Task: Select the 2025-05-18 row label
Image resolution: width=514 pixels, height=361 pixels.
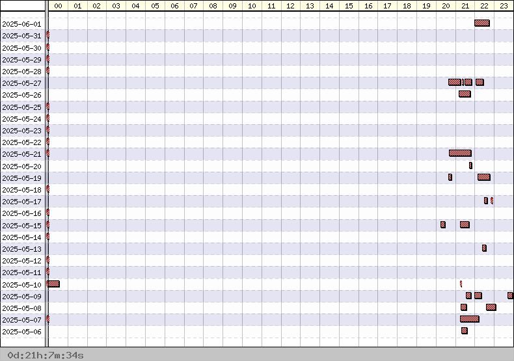Action: click(x=21, y=191)
